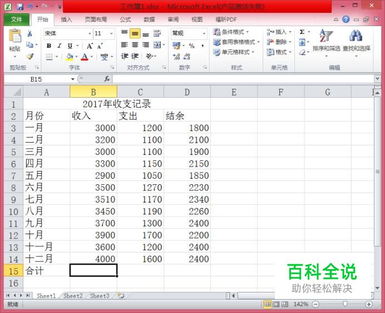Open fill color dropdown arrow
Viewport: 385px width, 313px height.
pyautogui.click(x=77, y=57)
